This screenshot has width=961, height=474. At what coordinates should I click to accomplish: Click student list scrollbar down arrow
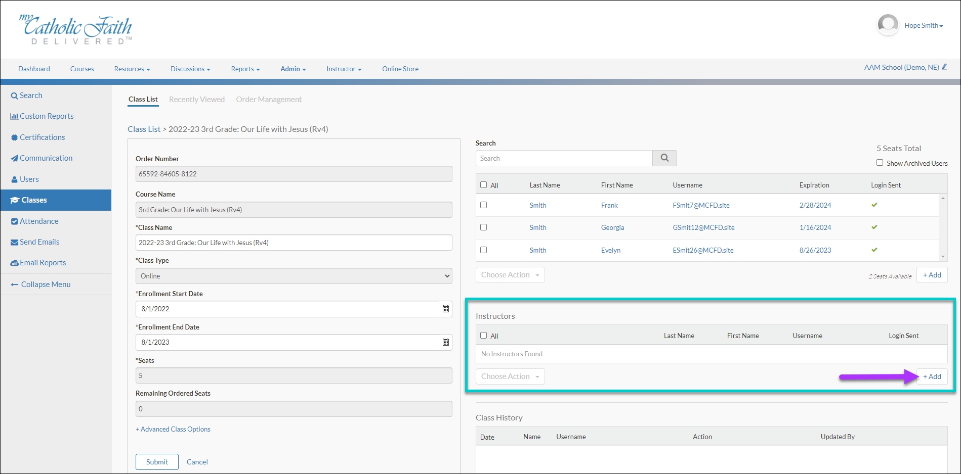pyautogui.click(x=943, y=257)
